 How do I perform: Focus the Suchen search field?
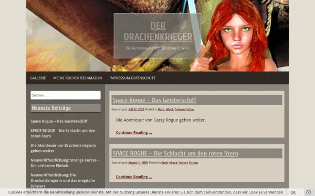tap(66, 95)
